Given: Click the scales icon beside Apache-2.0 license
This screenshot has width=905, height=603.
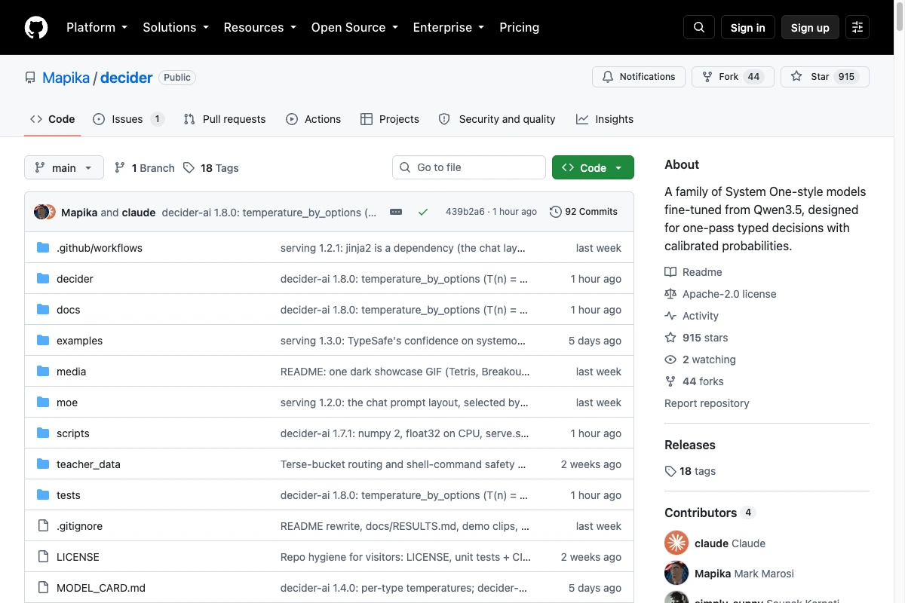Looking at the screenshot, I should pyautogui.click(x=670, y=294).
